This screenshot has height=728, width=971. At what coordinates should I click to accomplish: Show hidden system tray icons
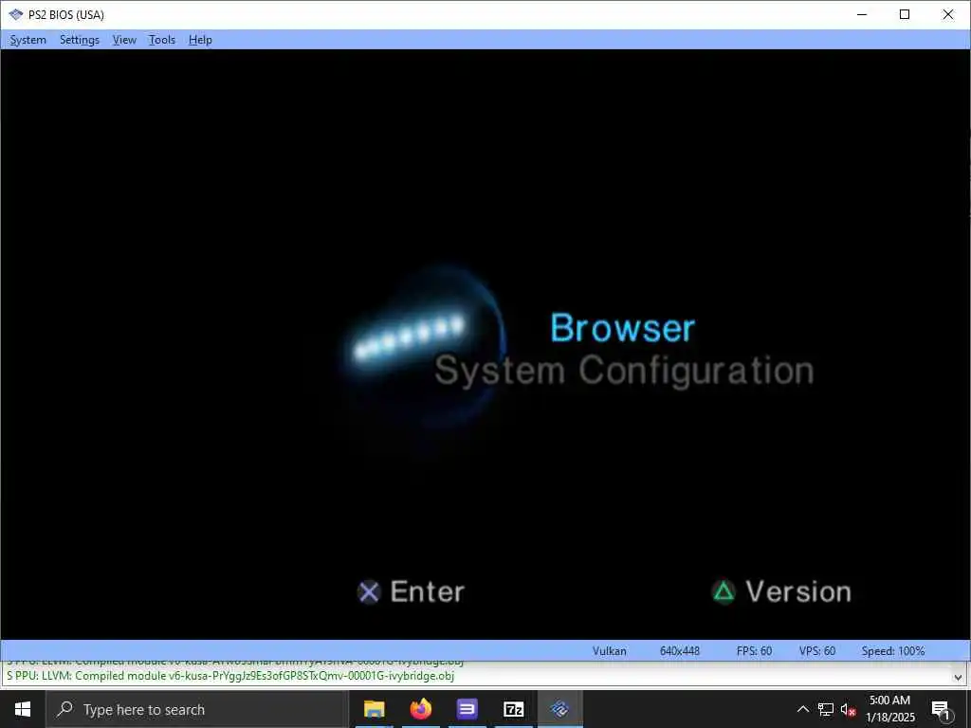tap(802, 709)
